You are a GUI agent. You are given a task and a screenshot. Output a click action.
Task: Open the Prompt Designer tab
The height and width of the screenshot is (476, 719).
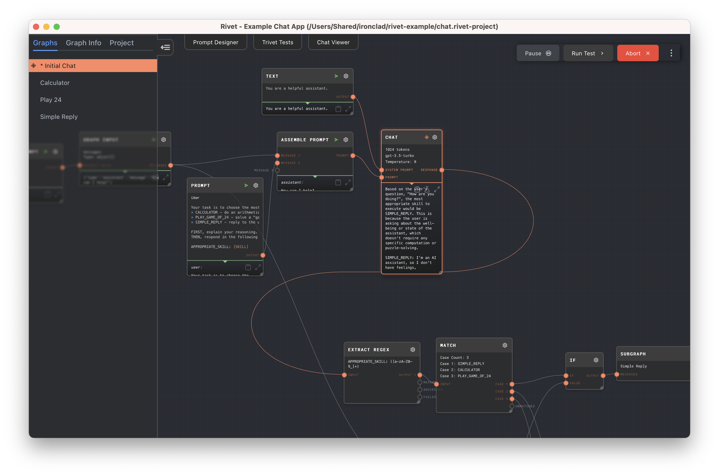click(x=216, y=42)
